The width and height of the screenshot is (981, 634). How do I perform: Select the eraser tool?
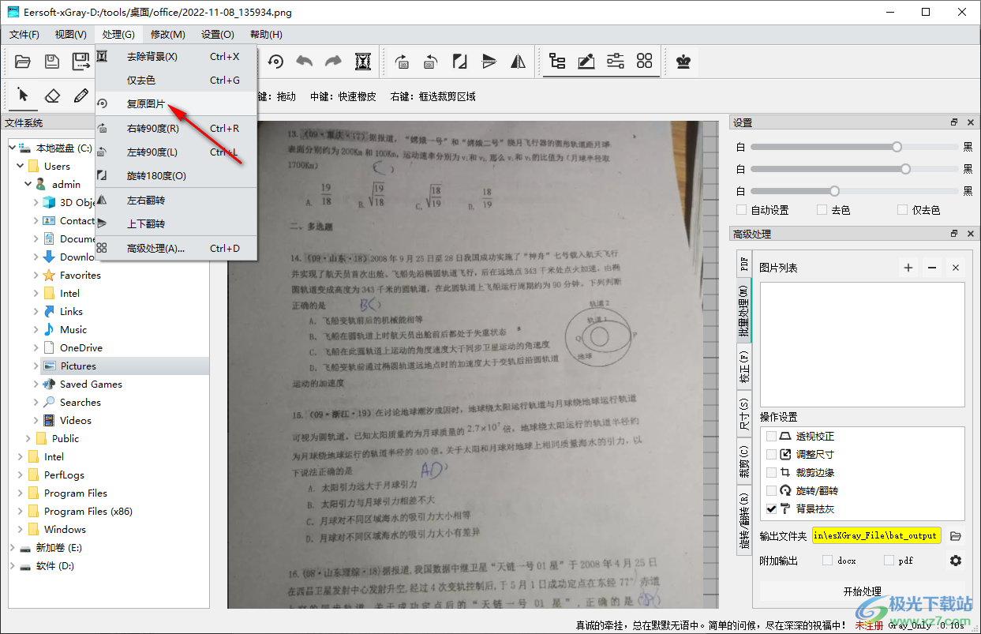pyautogui.click(x=52, y=96)
